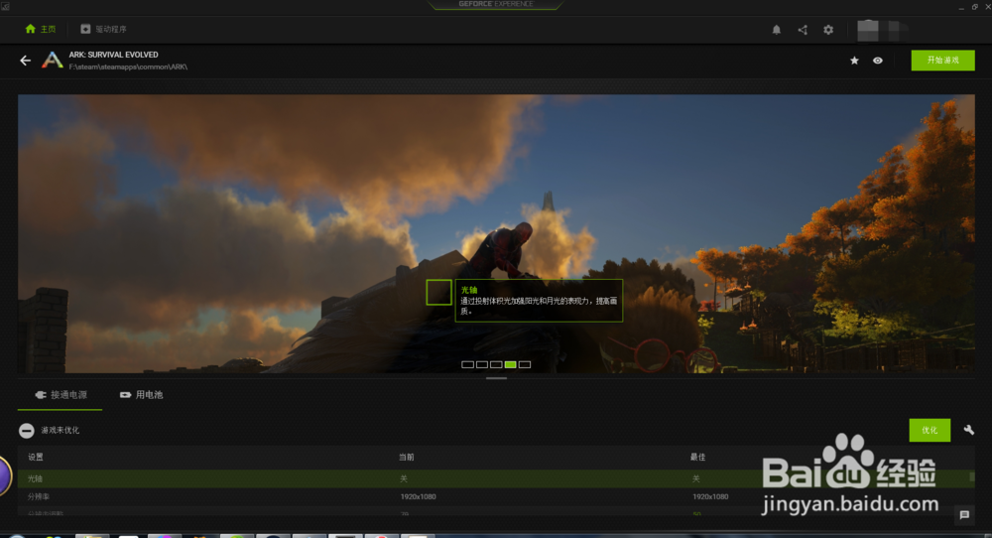
Task: Click the current 关 value for 光轴
Action: (x=404, y=478)
